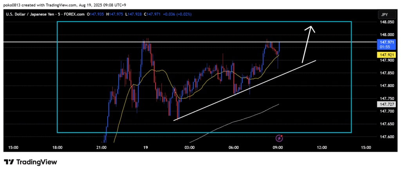The width and height of the screenshot is (401, 172).
Task: Click the 19 date marker on time axis
Action: (x=145, y=147)
